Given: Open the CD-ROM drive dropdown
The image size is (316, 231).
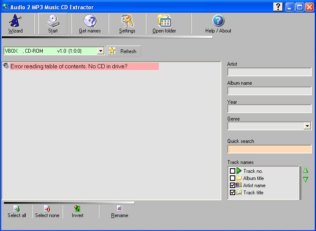Looking at the screenshot, I should 101,51.
